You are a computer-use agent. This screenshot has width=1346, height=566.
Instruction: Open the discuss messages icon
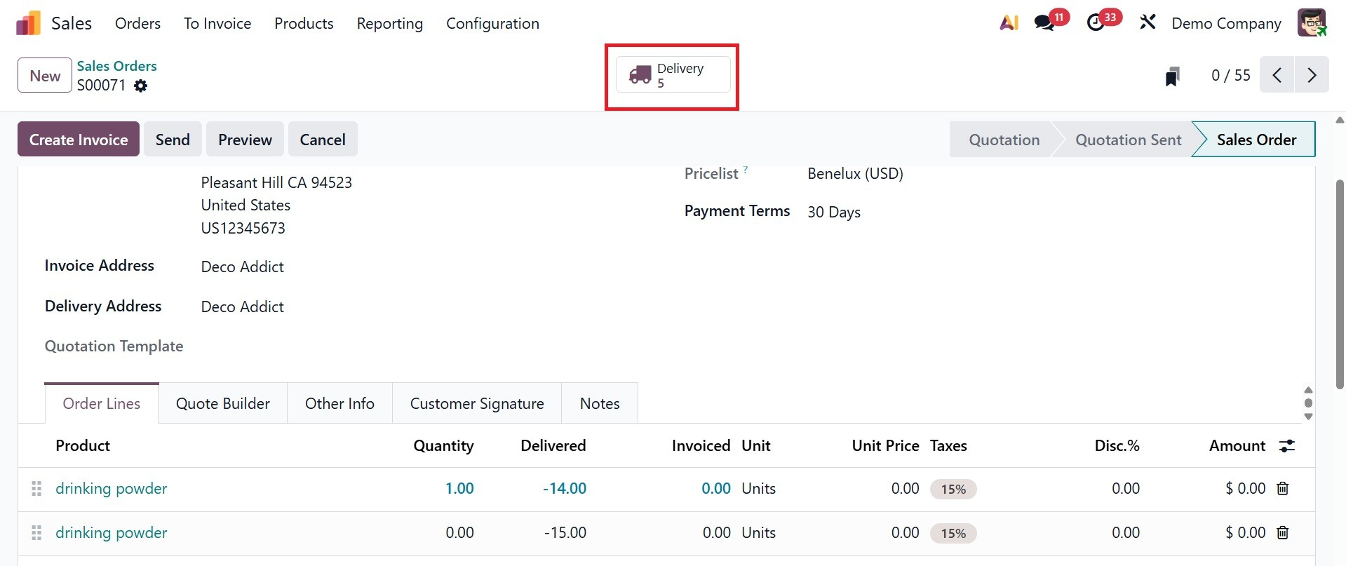(x=1044, y=23)
